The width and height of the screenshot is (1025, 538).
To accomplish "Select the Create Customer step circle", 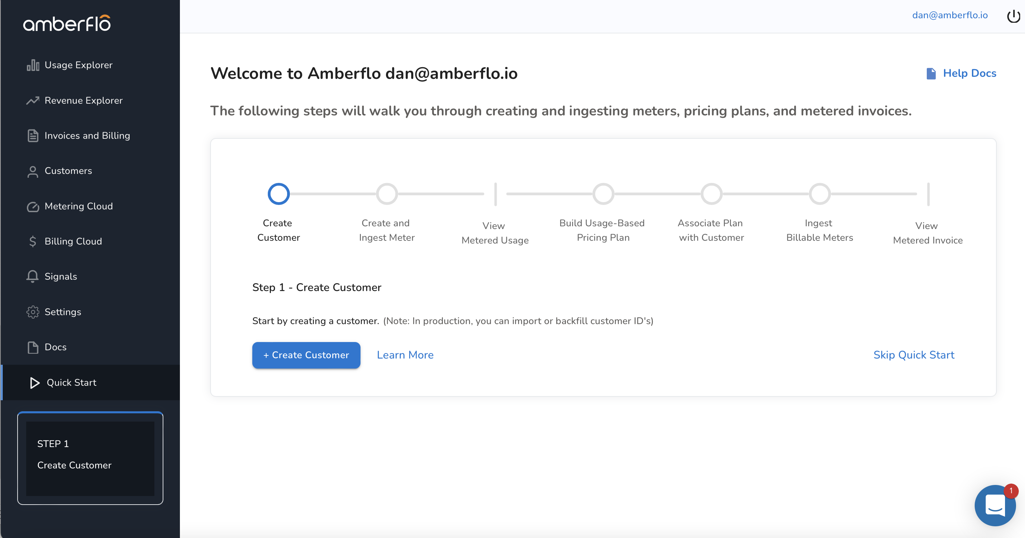I will 278,194.
